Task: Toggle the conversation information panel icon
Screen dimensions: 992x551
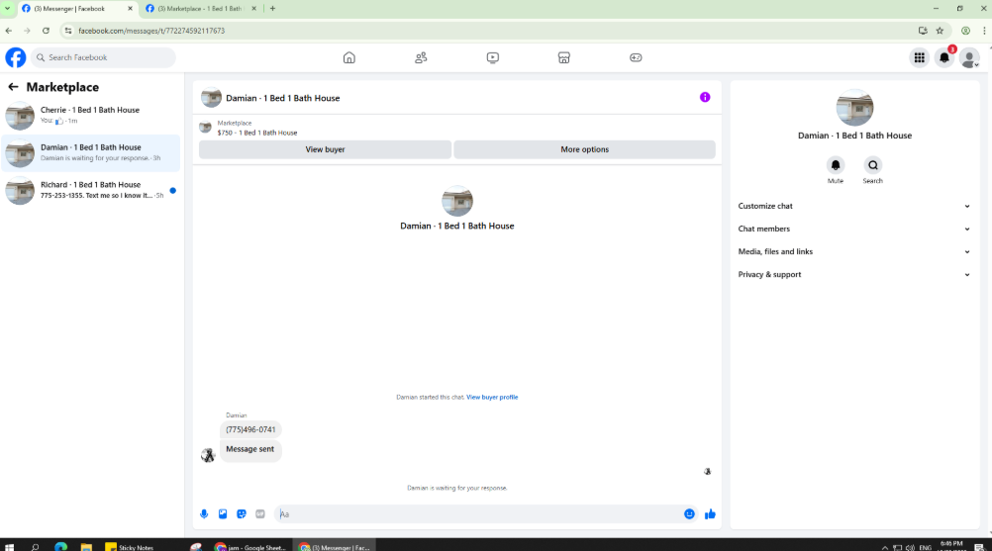Action: pos(705,97)
